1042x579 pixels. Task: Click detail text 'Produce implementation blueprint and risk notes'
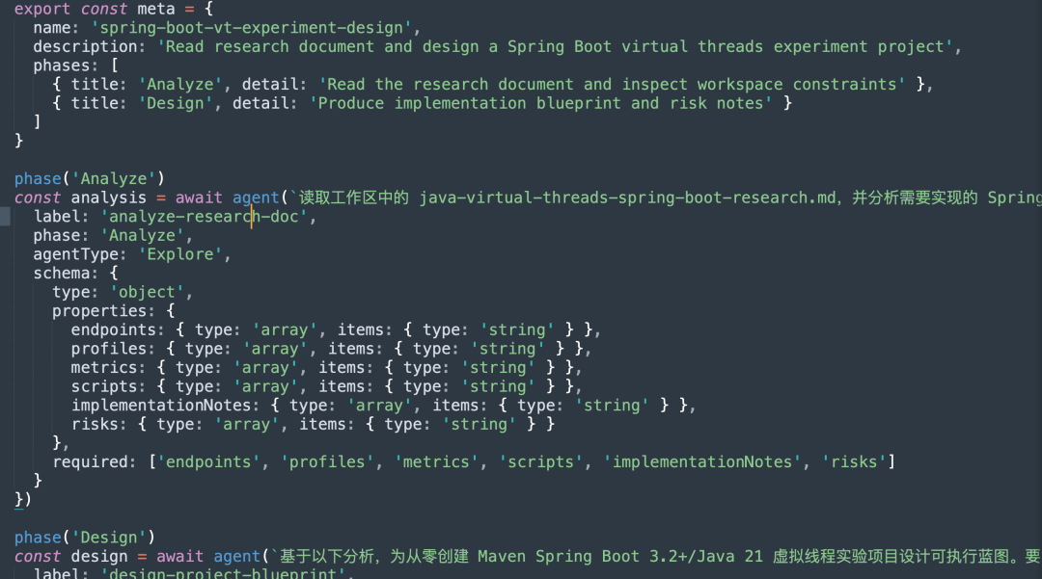(540, 103)
